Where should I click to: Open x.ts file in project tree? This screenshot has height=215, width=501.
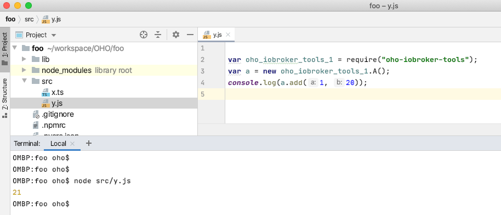click(x=57, y=93)
